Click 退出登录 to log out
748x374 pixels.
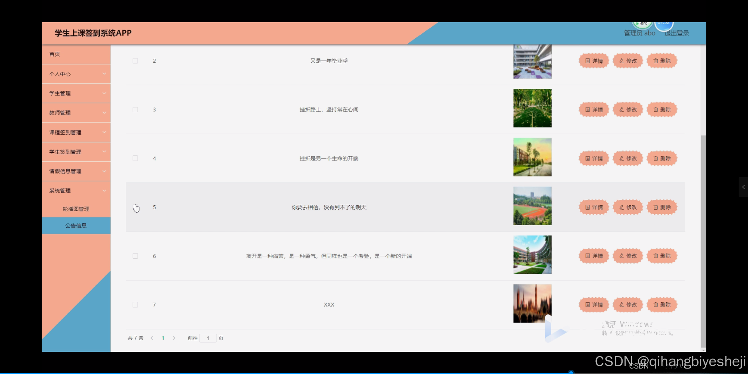click(x=677, y=33)
